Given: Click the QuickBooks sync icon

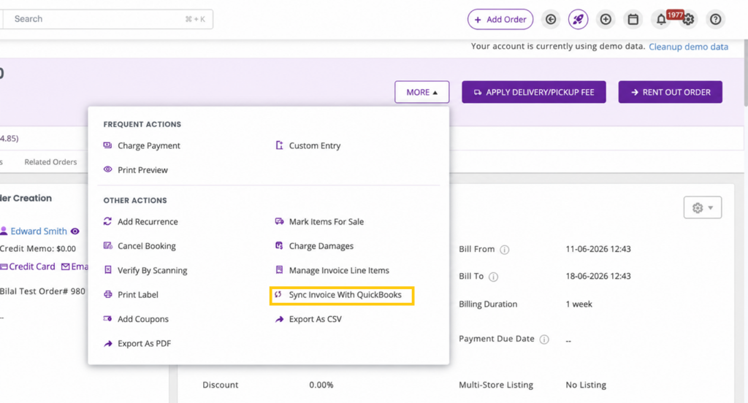Looking at the screenshot, I should coord(278,294).
